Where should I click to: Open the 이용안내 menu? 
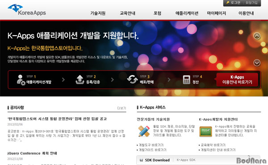(x=246, y=13)
